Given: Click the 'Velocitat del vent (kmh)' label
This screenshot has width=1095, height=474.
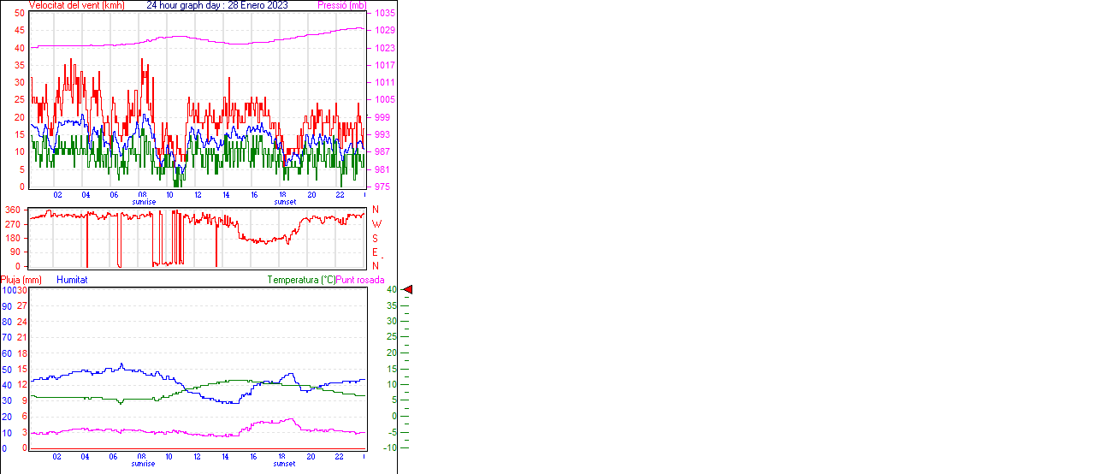Looking at the screenshot, I should click(76, 5).
